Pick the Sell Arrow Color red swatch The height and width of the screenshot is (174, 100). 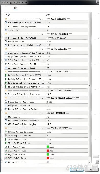(48, 151)
